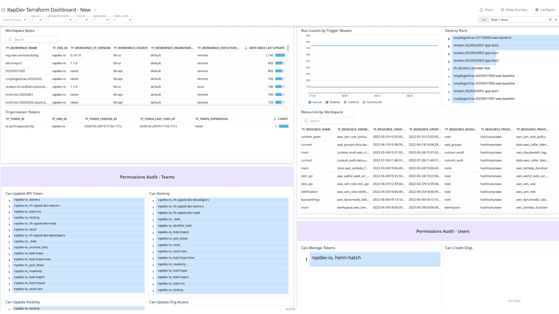Click the sort arrow beside COUNT column
559x314 pixels.
coord(275,119)
